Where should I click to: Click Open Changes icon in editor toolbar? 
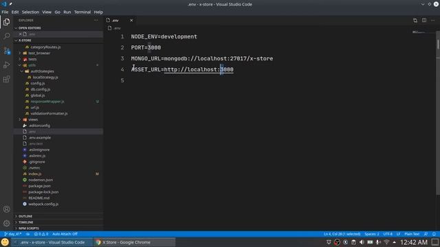coord(415,20)
